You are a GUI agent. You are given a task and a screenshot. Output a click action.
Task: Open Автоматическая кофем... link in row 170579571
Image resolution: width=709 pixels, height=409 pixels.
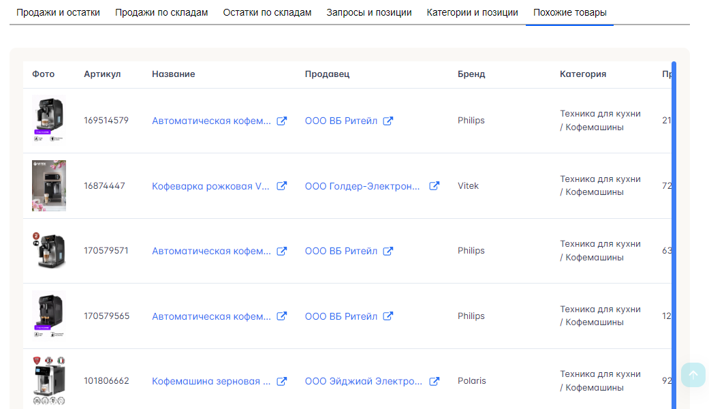(x=211, y=251)
